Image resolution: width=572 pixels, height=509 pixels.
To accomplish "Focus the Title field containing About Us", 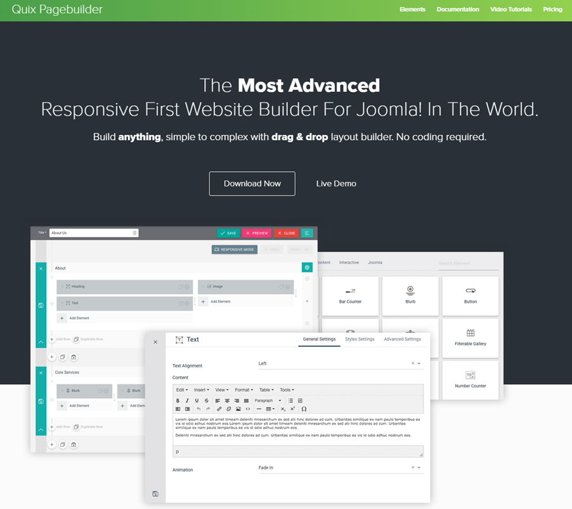I will 94,233.
